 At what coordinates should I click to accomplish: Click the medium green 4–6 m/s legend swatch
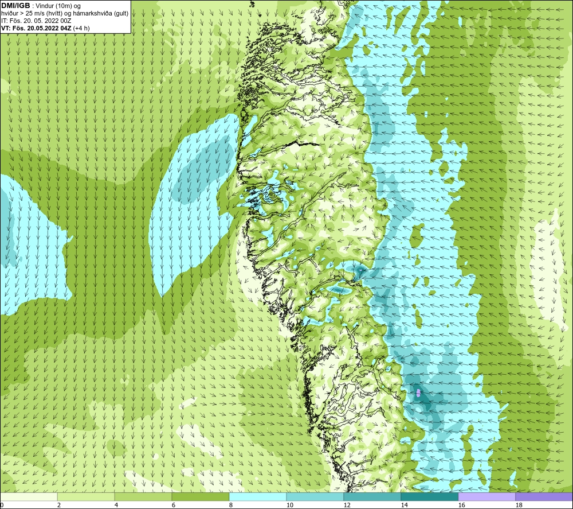143,497
